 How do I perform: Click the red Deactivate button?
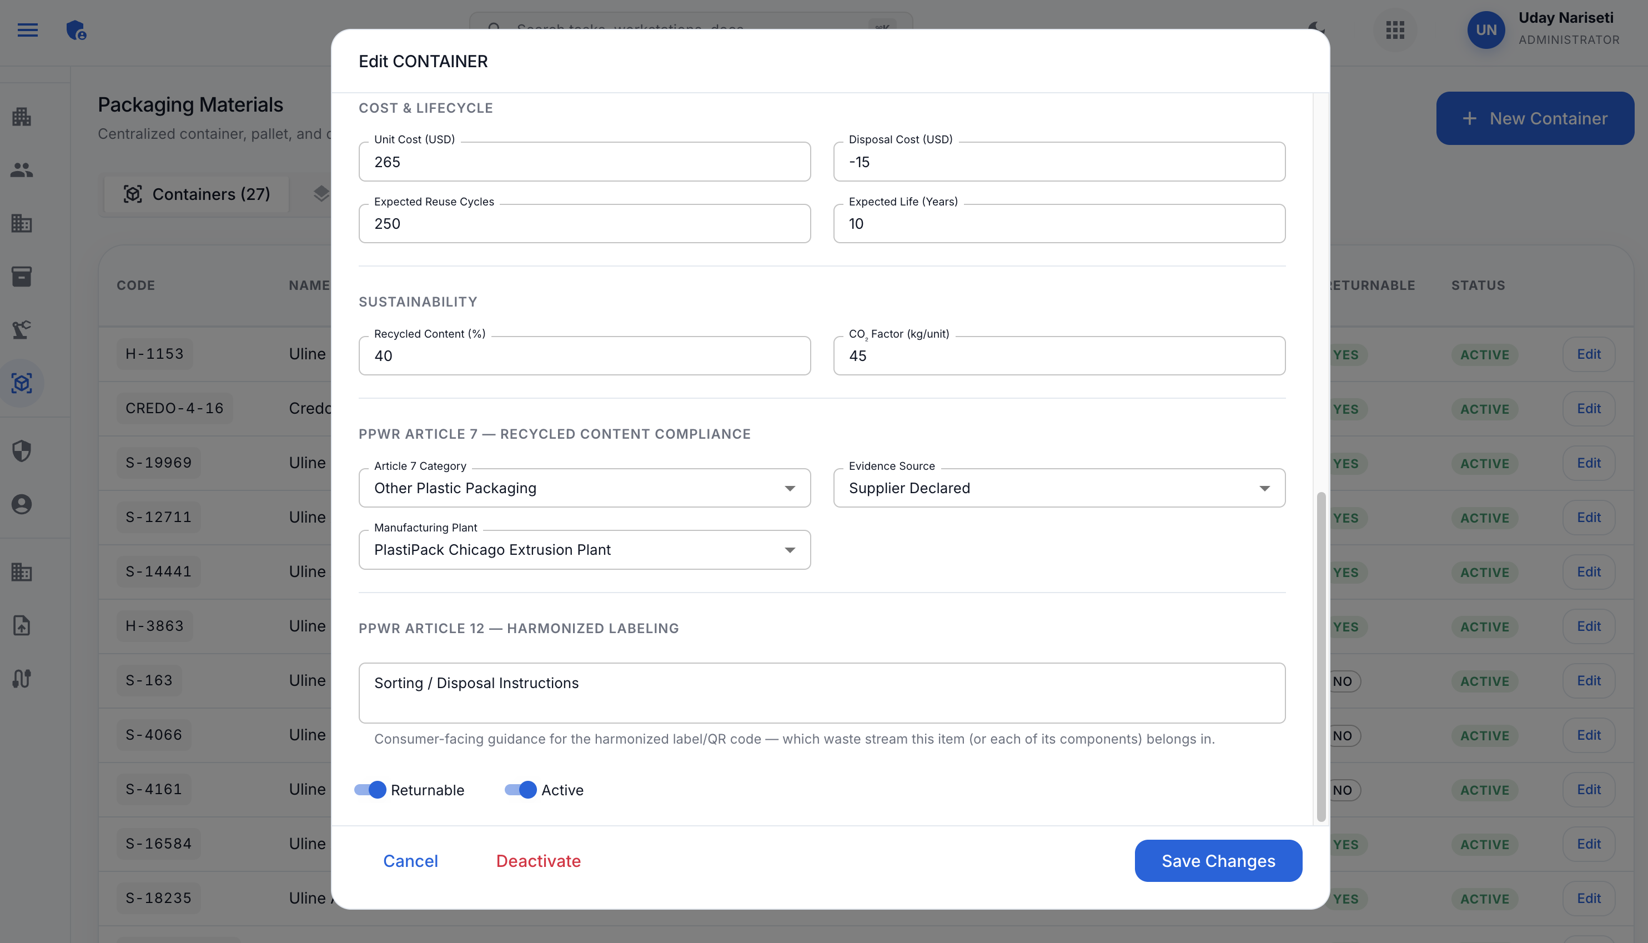[x=538, y=861]
